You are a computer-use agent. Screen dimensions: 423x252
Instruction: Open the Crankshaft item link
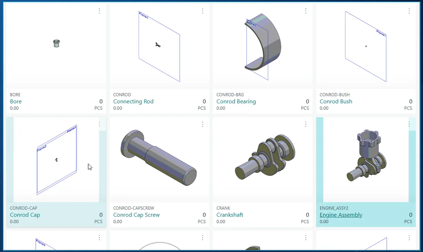coord(230,215)
